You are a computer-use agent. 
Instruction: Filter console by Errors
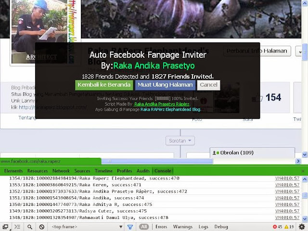pos(161,227)
